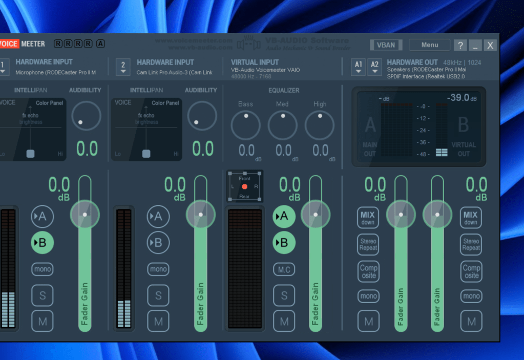Mute Hardware Input 1 strip
Image resolution: width=524 pixels, height=360 pixels.
click(x=43, y=321)
